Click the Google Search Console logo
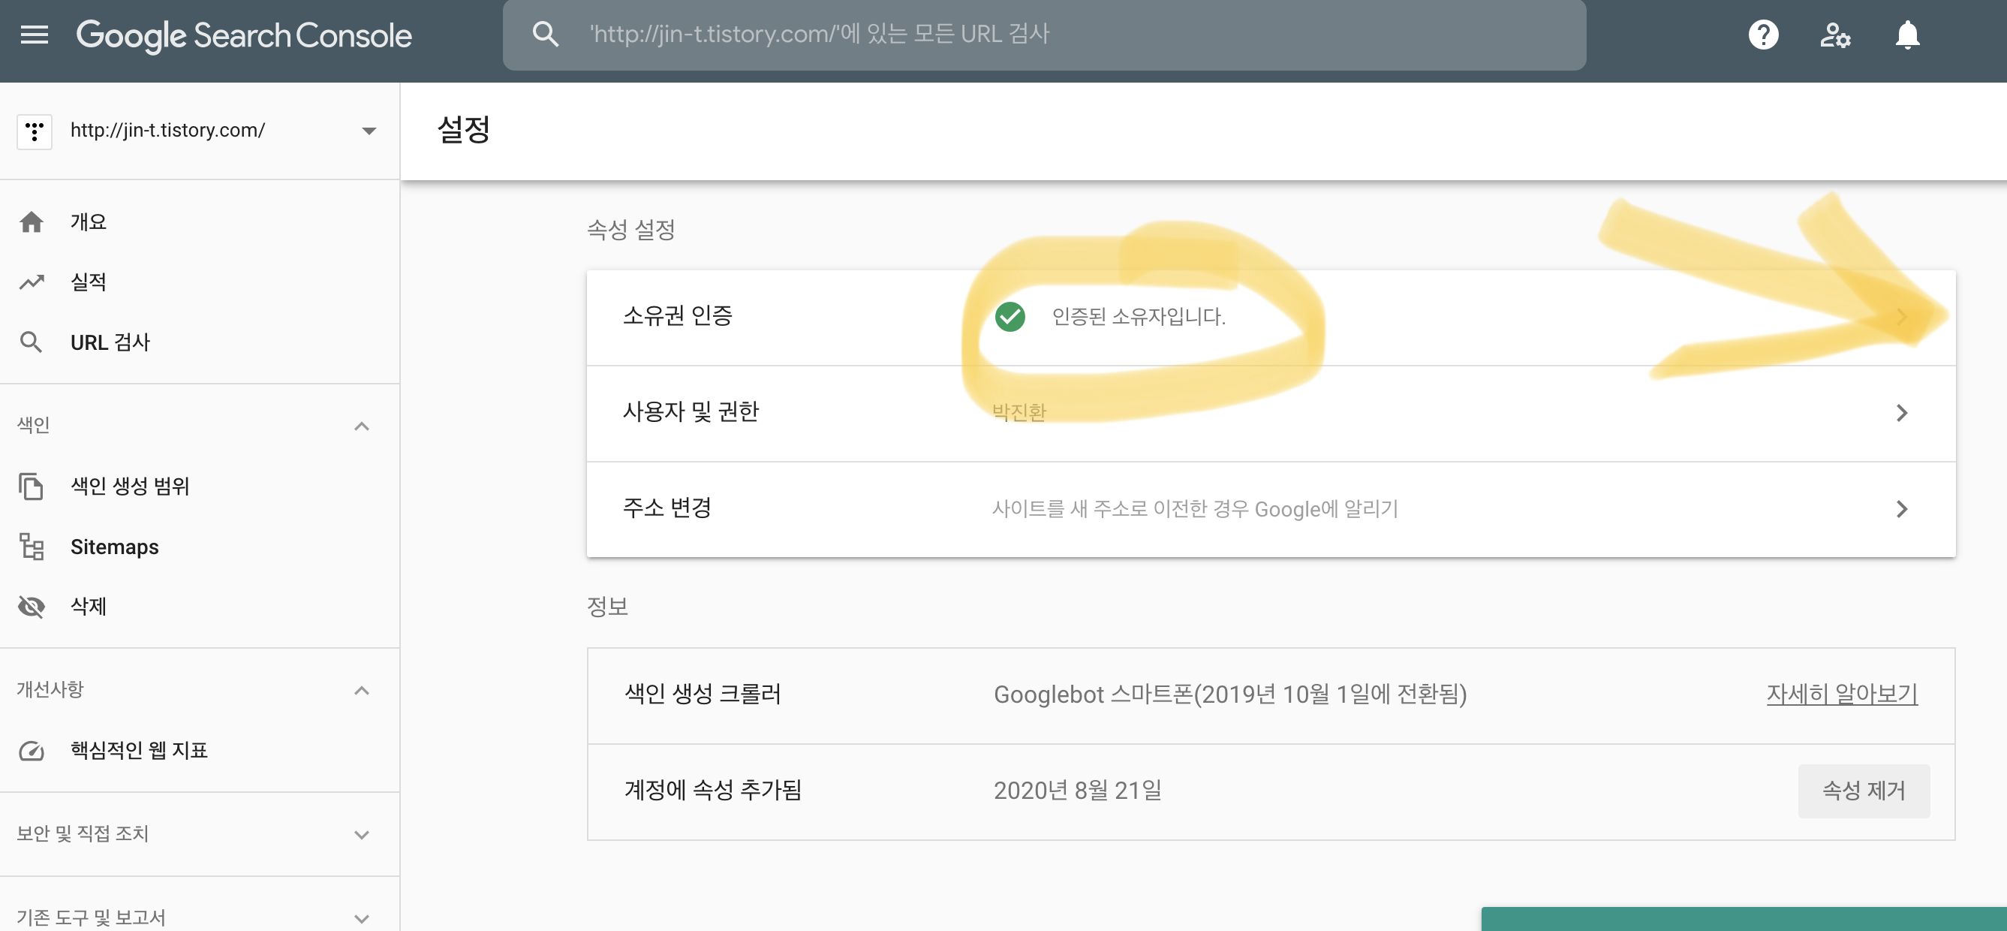 244,36
